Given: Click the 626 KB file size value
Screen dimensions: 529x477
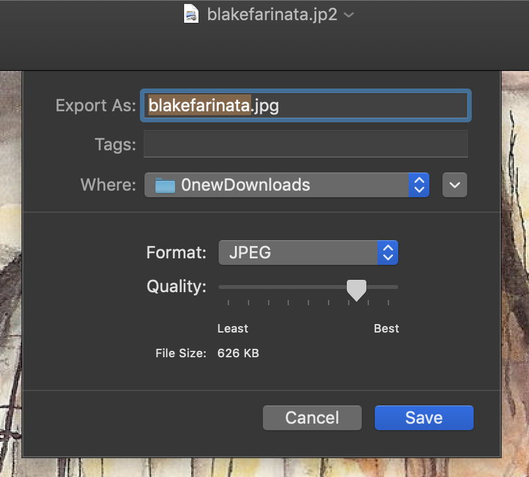Looking at the screenshot, I should pos(238,353).
